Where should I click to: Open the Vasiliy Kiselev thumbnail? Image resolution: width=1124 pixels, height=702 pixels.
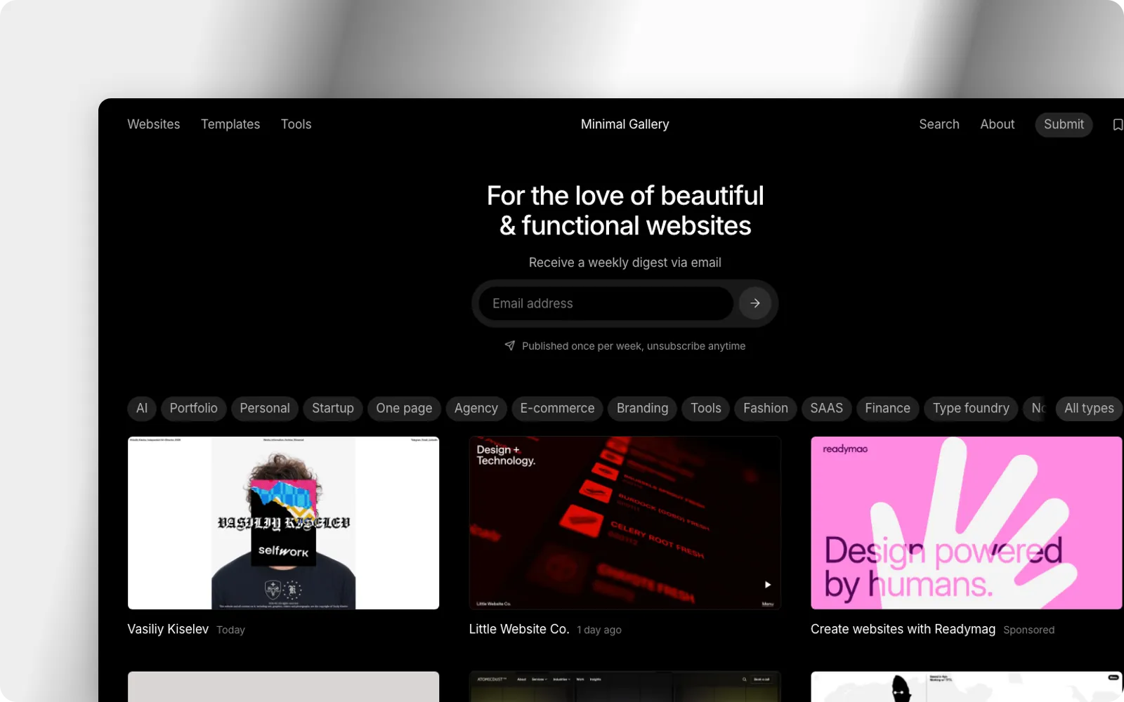(x=283, y=523)
